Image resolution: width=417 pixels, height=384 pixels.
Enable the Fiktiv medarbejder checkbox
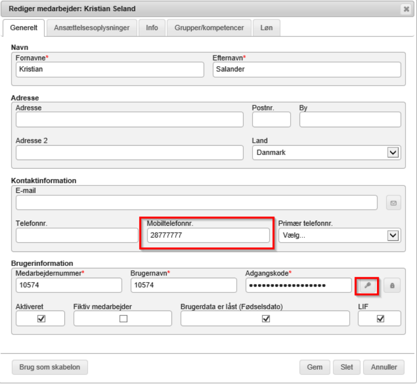coord(123,318)
